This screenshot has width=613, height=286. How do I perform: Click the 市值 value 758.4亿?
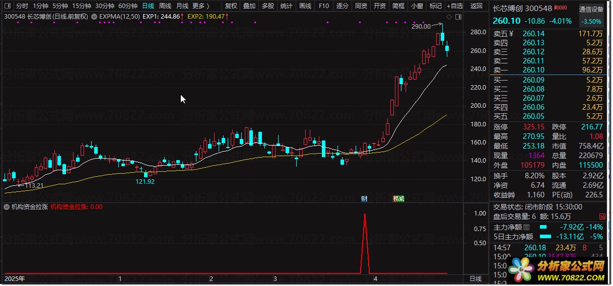click(591, 146)
